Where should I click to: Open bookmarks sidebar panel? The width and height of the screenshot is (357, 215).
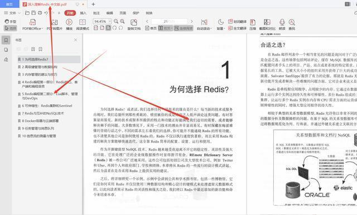click(6, 40)
